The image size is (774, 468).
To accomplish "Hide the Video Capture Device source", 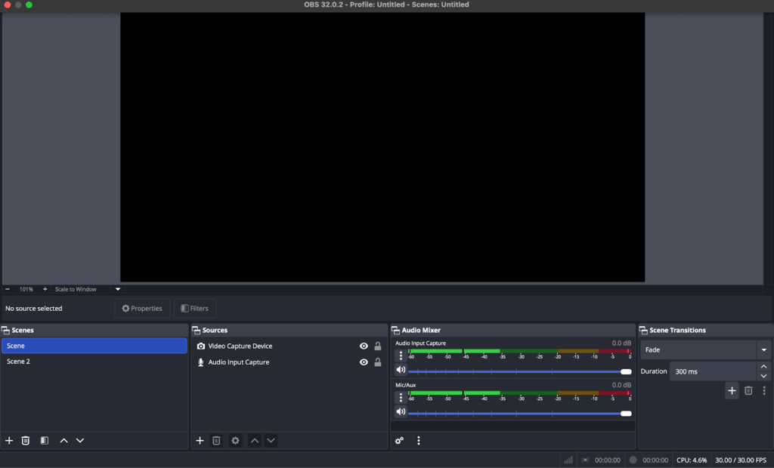I will [364, 346].
